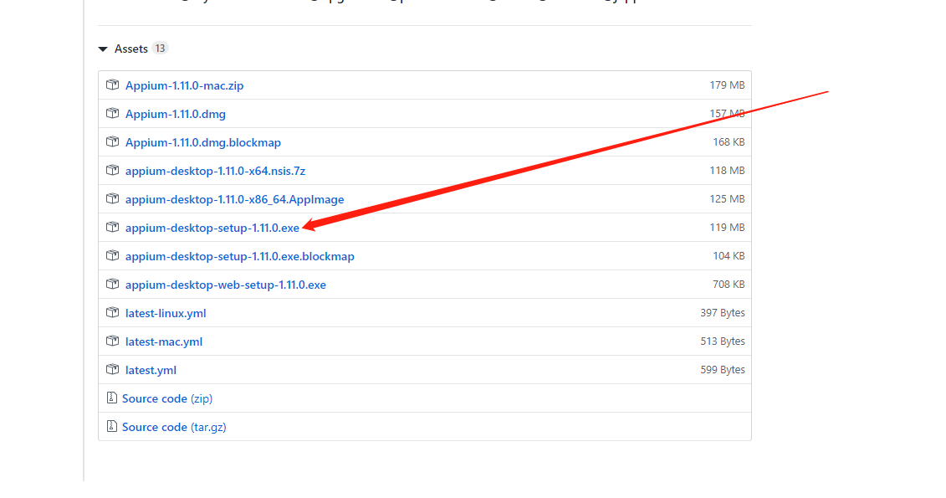This screenshot has width=946, height=498.
Task: Open appium-desktop-setup-1.11.0.exe.blockmap link
Action: click(240, 256)
